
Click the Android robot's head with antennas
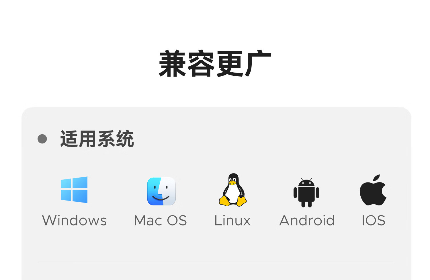click(x=306, y=182)
